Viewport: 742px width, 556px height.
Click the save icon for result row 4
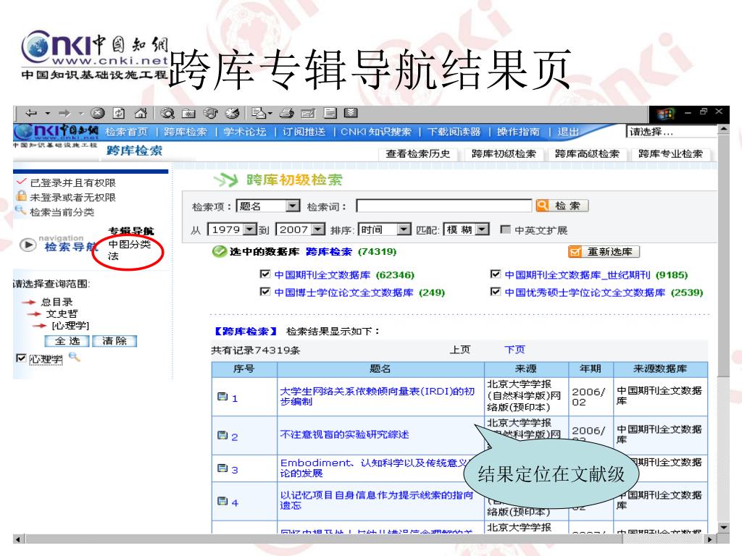pyautogui.click(x=222, y=501)
